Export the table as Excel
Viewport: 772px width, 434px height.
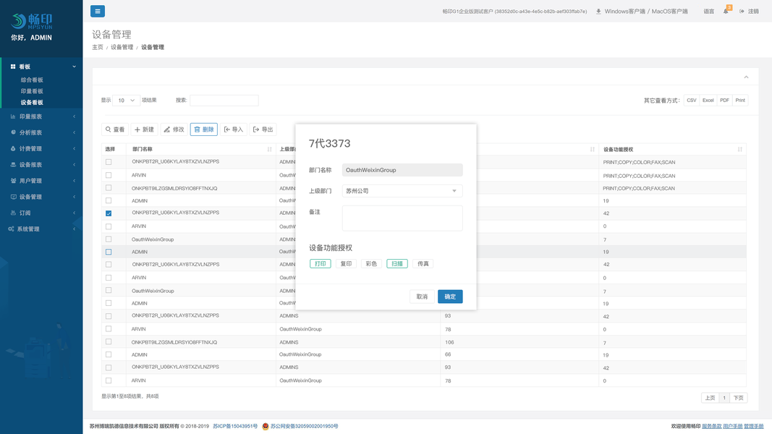pyautogui.click(x=708, y=101)
